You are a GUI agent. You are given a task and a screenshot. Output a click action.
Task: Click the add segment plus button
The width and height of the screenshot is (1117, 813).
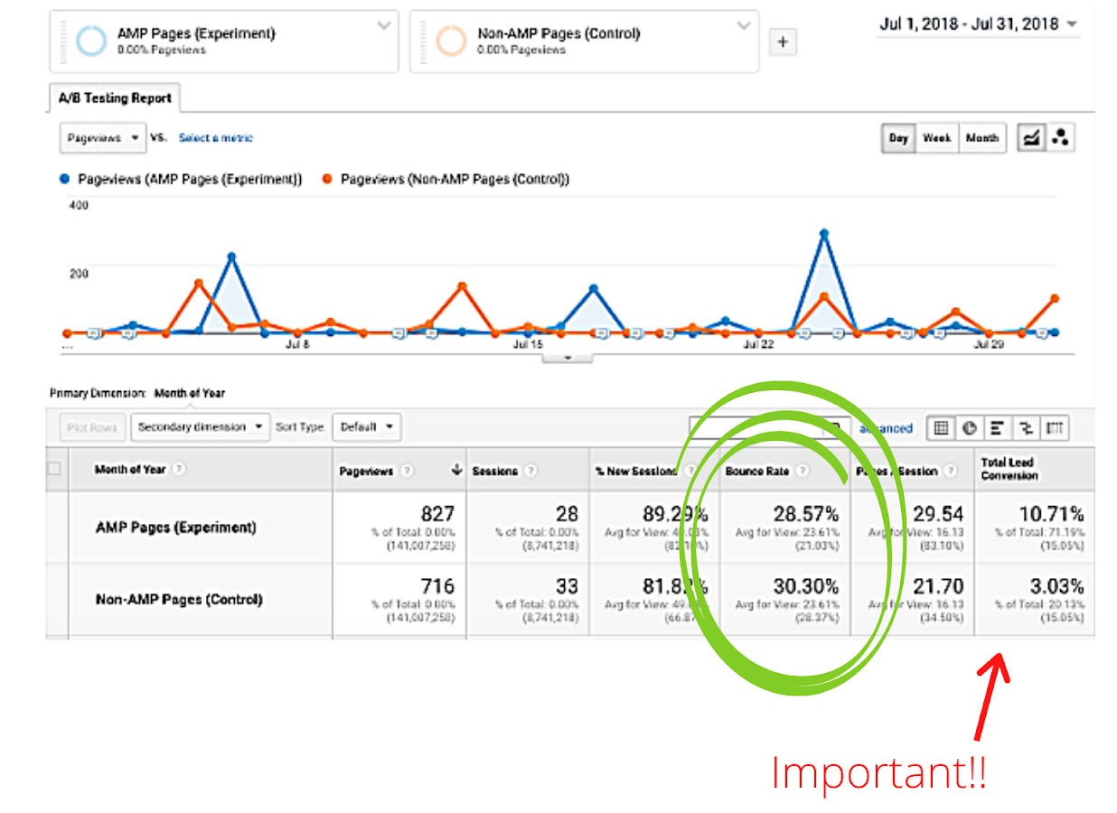point(783,42)
